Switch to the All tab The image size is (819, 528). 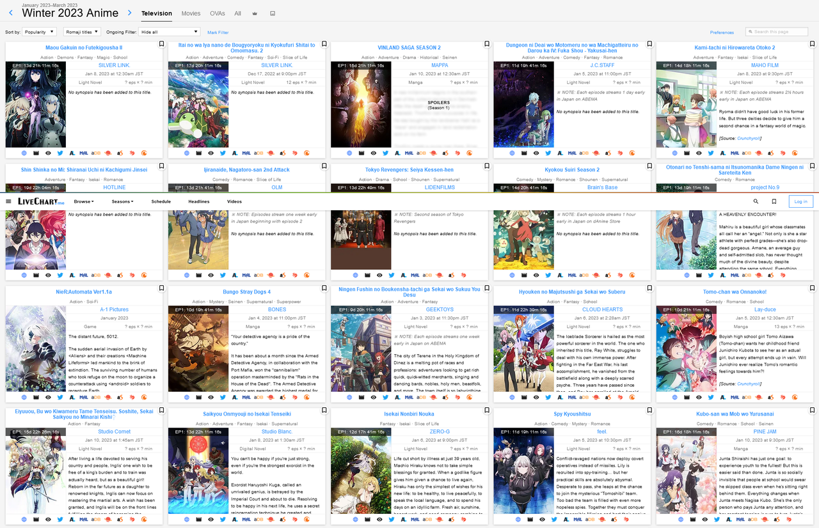[x=238, y=13]
